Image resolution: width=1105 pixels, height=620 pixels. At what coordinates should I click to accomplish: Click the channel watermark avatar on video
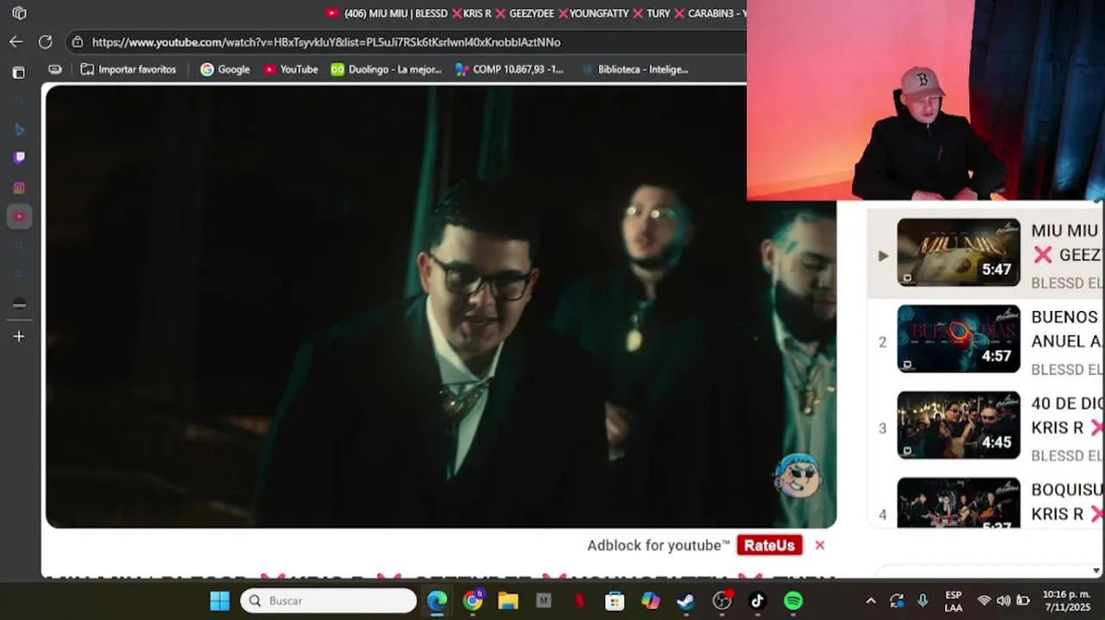click(797, 474)
